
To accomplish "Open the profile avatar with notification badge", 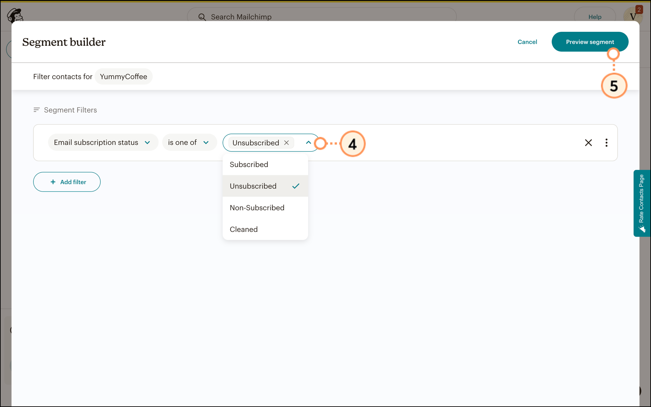I will point(633,15).
